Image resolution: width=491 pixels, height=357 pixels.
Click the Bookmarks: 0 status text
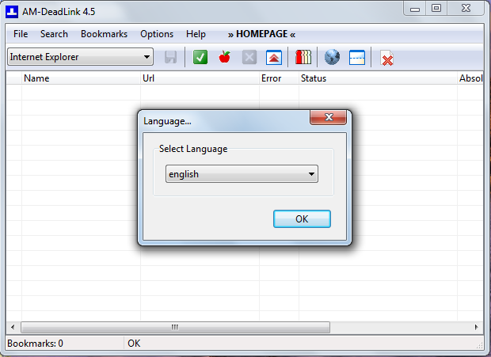click(35, 344)
